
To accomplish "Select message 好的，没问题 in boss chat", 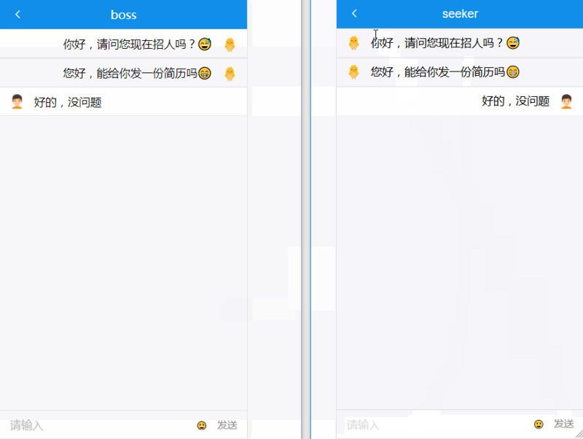I will pyautogui.click(x=68, y=102).
